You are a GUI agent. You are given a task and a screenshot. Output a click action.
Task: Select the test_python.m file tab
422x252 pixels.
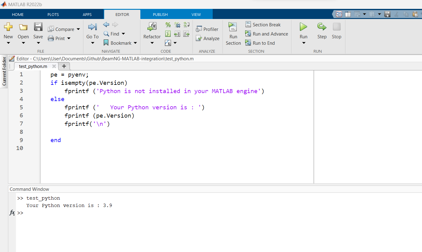(33, 66)
